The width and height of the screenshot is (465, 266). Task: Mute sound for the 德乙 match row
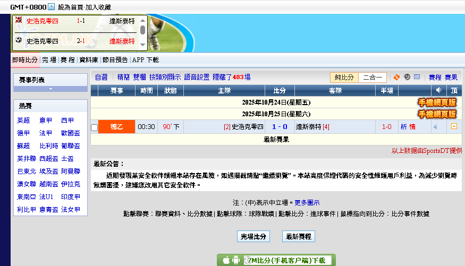(x=436, y=127)
